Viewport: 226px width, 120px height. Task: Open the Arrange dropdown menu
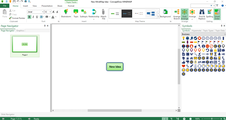[192, 19]
